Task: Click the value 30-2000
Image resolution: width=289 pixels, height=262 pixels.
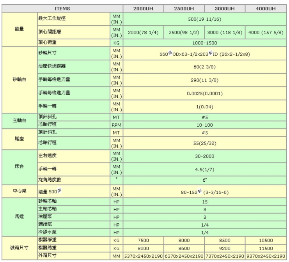Action: point(205,156)
